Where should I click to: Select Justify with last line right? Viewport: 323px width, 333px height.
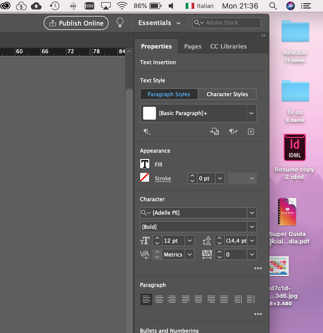pyautogui.click(x=211, y=299)
